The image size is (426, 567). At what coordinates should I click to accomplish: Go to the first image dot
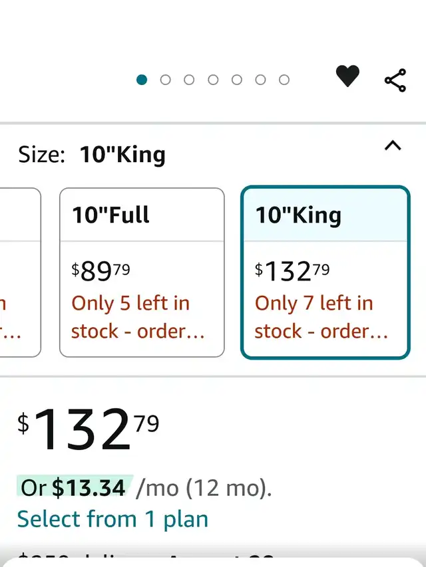pyautogui.click(x=142, y=80)
